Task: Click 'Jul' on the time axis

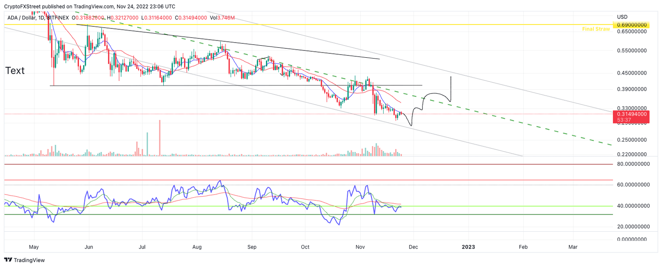Action: point(142,247)
